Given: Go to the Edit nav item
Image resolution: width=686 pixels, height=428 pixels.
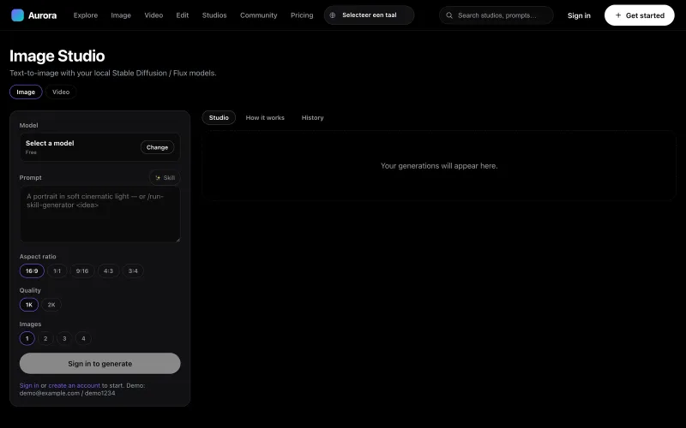Looking at the screenshot, I should coord(183,15).
